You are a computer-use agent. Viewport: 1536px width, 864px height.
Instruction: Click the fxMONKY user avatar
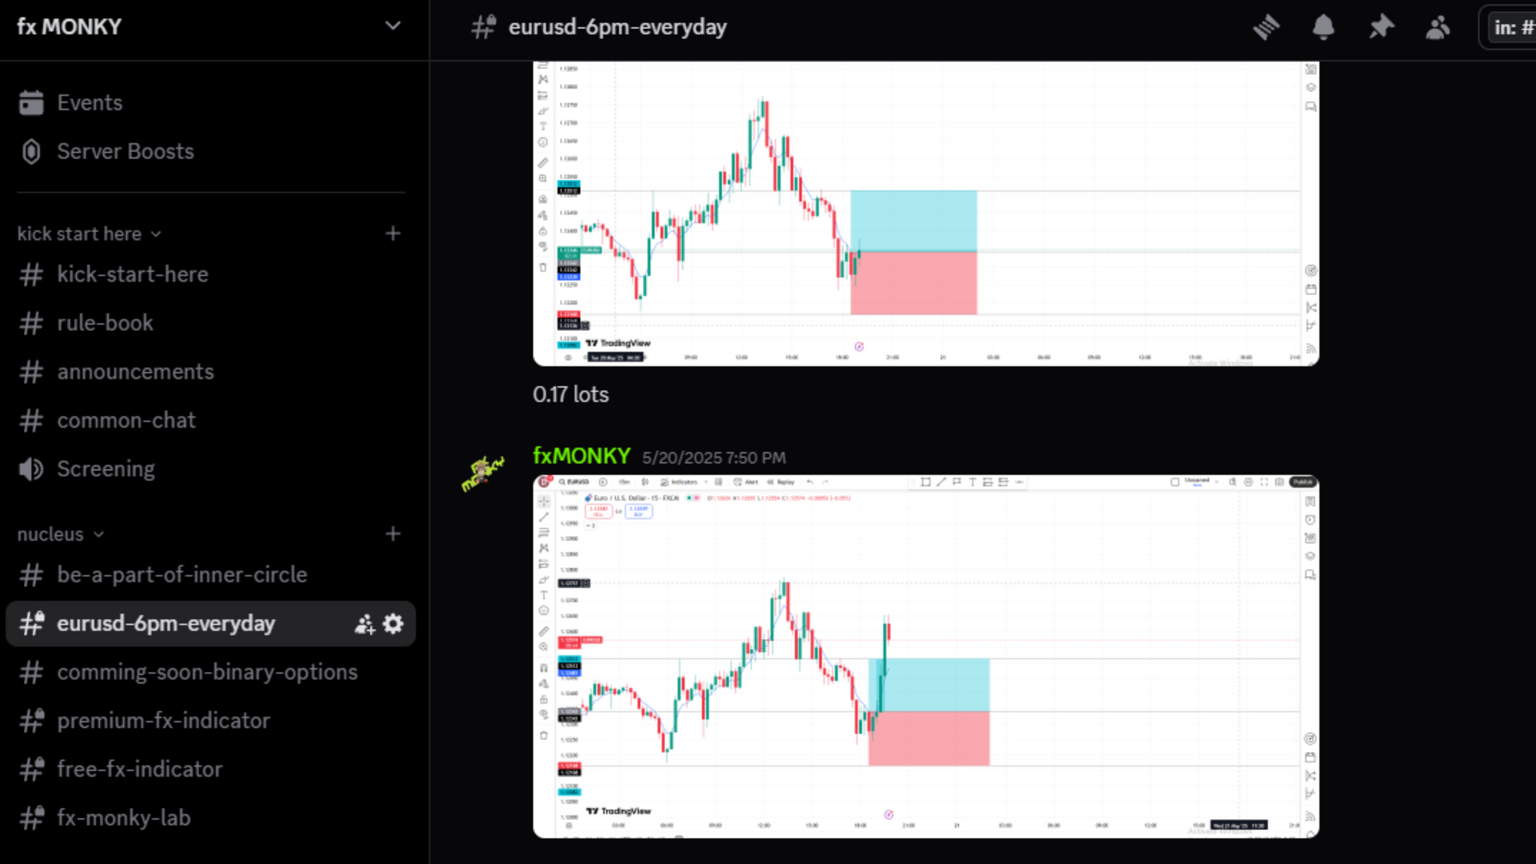(484, 473)
